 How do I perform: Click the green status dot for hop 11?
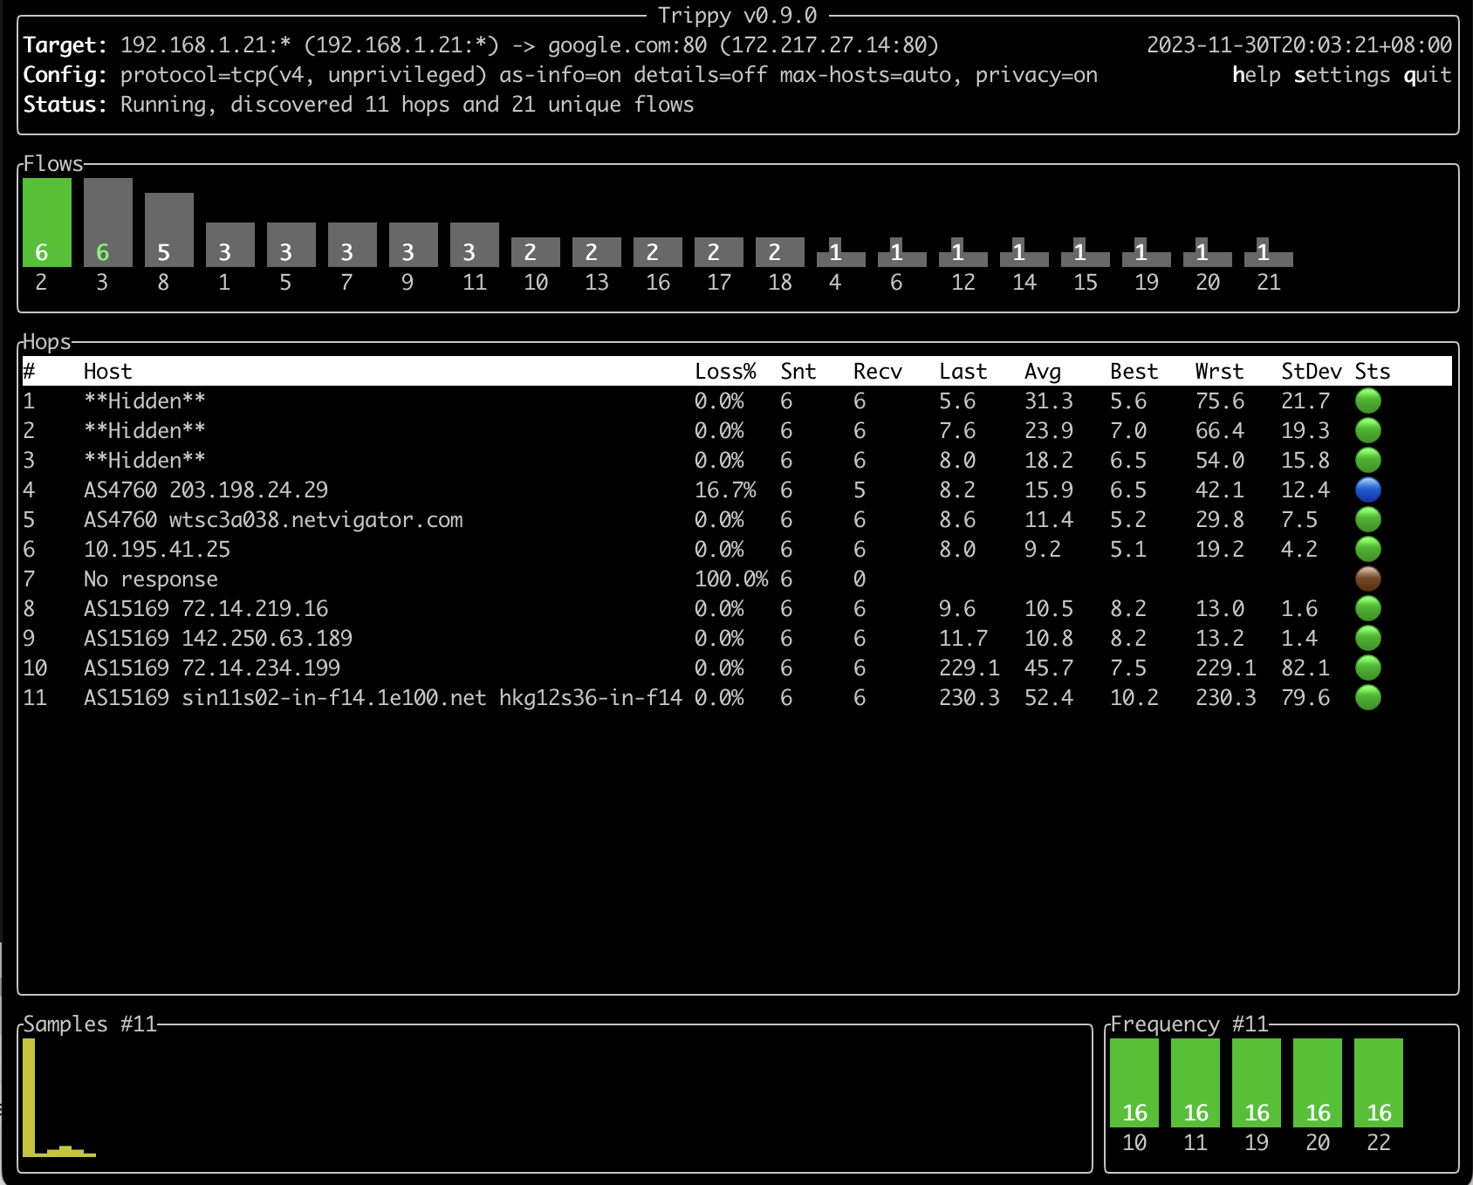click(1367, 697)
